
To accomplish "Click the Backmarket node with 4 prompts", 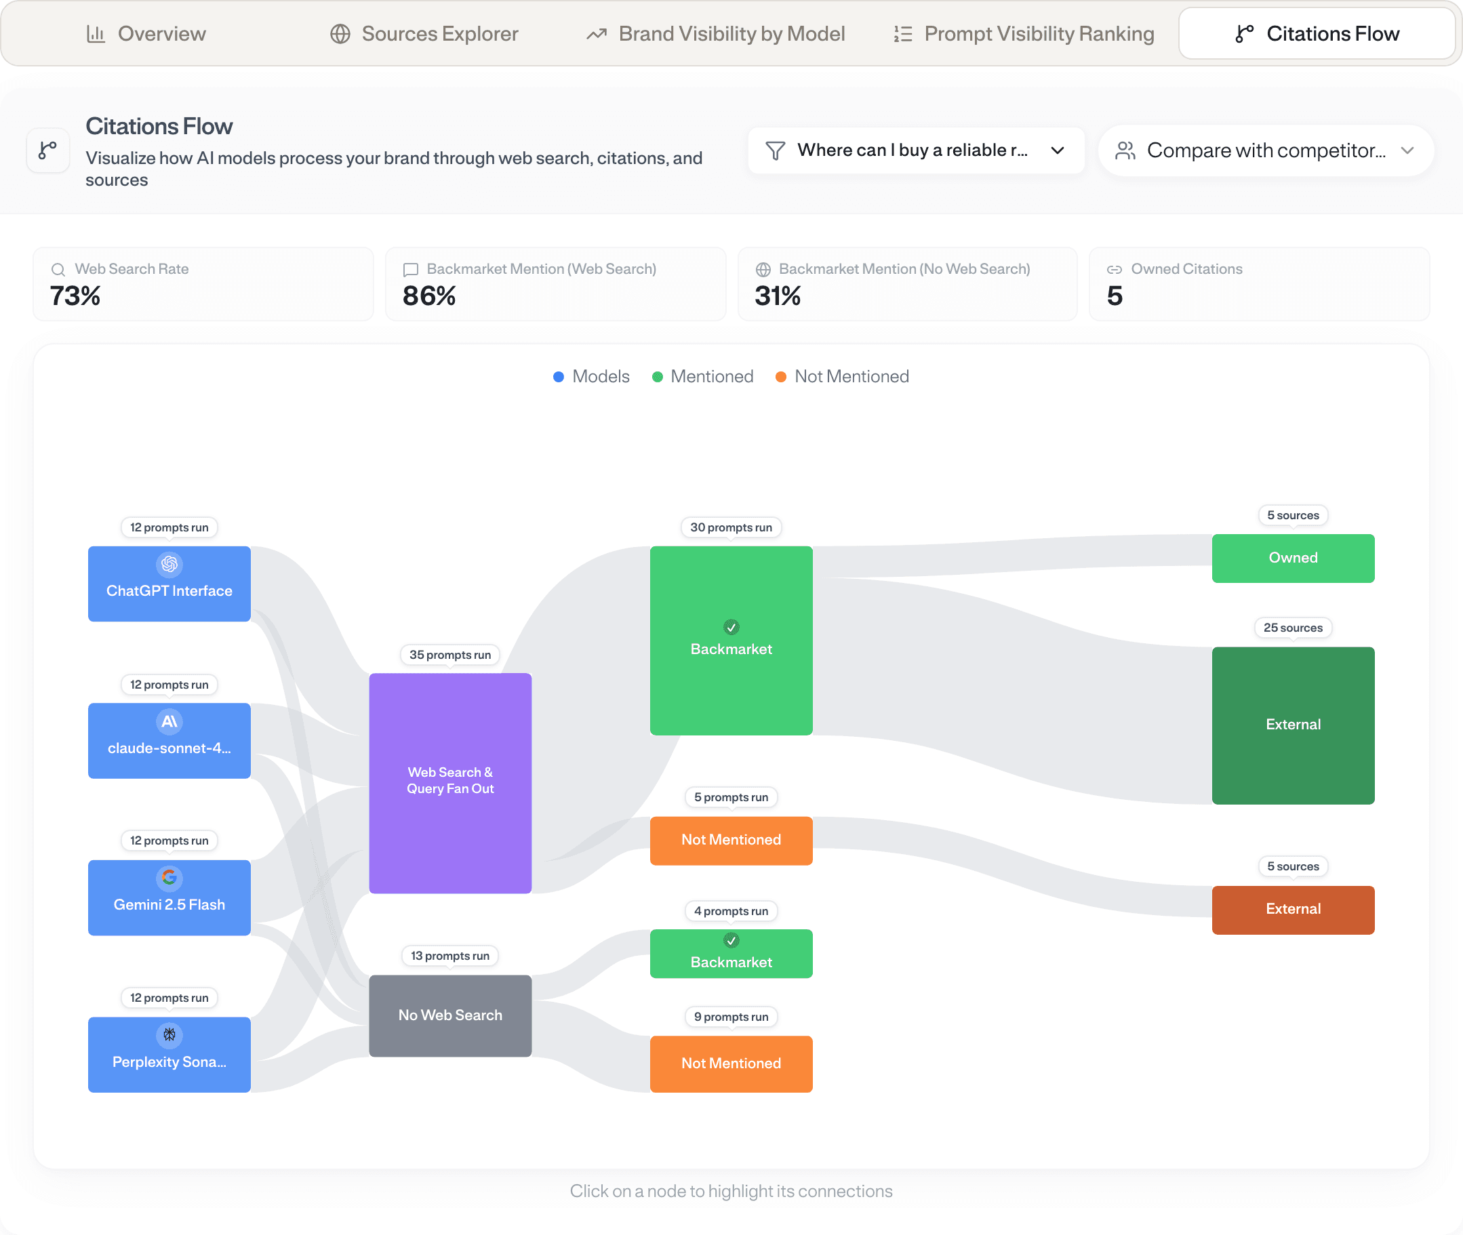I will point(731,954).
